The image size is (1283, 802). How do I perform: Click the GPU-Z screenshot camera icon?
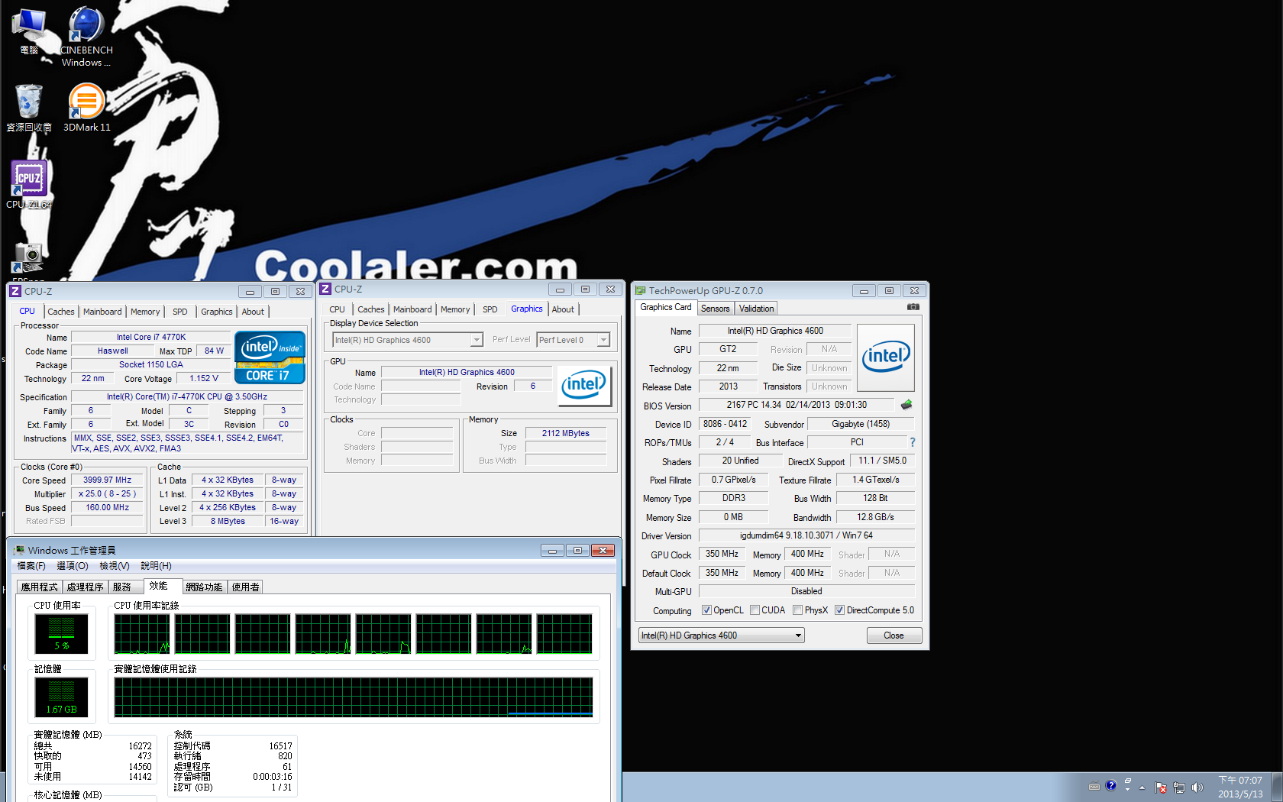click(x=913, y=307)
